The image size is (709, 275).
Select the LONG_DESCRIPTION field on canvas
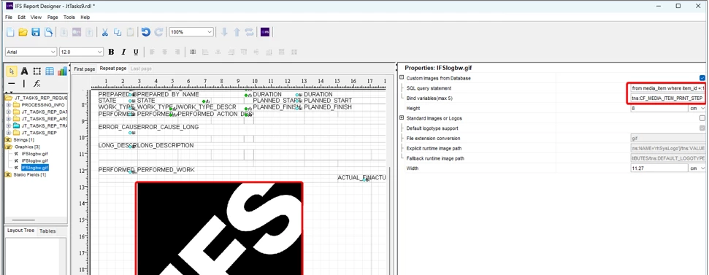(x=166, y=145)
